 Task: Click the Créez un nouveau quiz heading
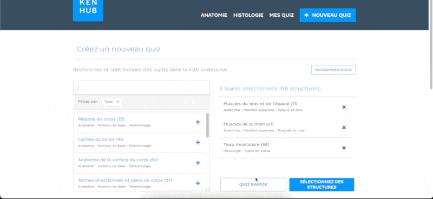click(x=119, y=49)
